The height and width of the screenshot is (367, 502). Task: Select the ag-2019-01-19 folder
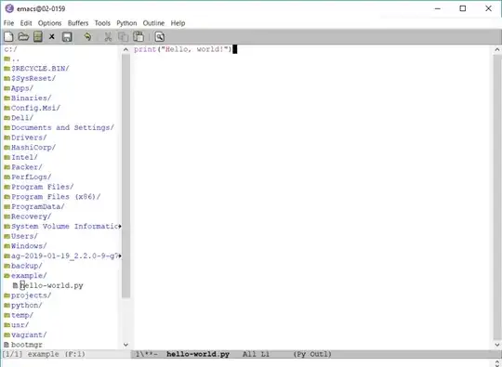[x=62, y=256]
